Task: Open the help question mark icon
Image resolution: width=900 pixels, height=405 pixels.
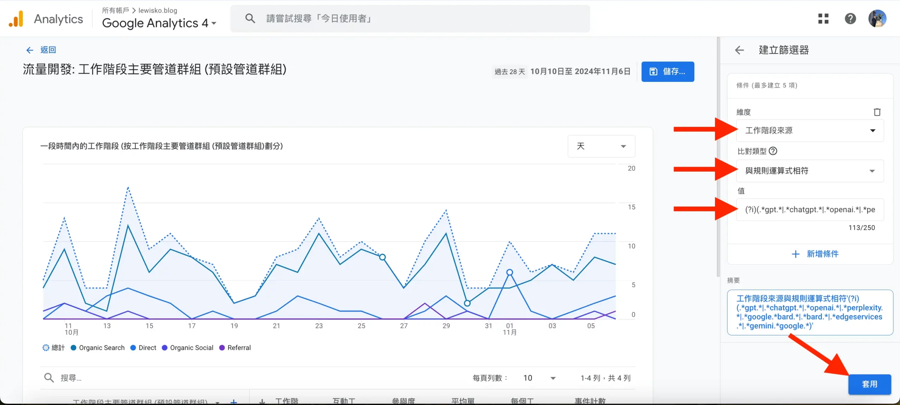Action: (850, 19)
